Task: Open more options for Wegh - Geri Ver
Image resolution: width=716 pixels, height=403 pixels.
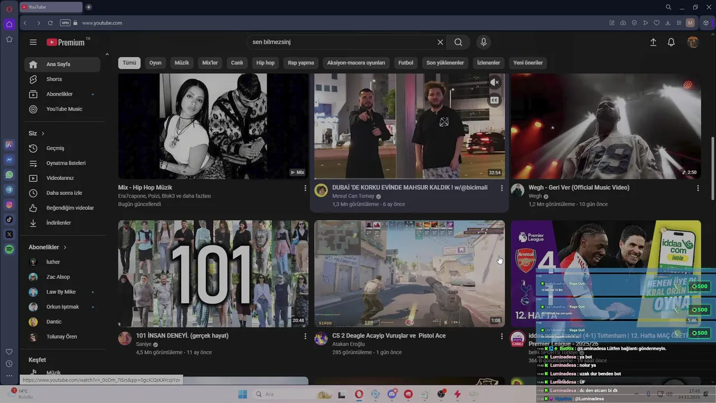Action: click(x=698, y=188)
